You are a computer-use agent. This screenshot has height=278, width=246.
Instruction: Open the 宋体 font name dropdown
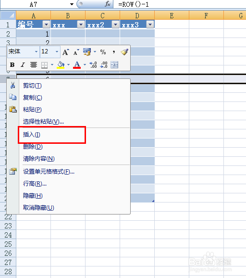pyautogui.click(x=36, y=52)
